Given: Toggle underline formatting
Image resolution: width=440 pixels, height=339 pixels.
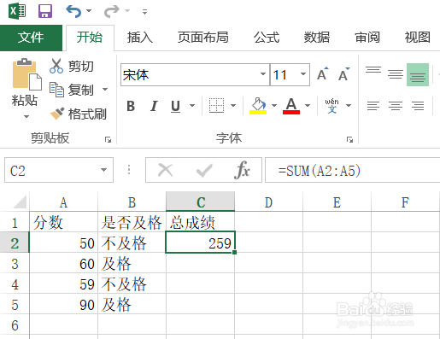Looking at the screenshot, I should pyautogui.click(x=176, y=106).
